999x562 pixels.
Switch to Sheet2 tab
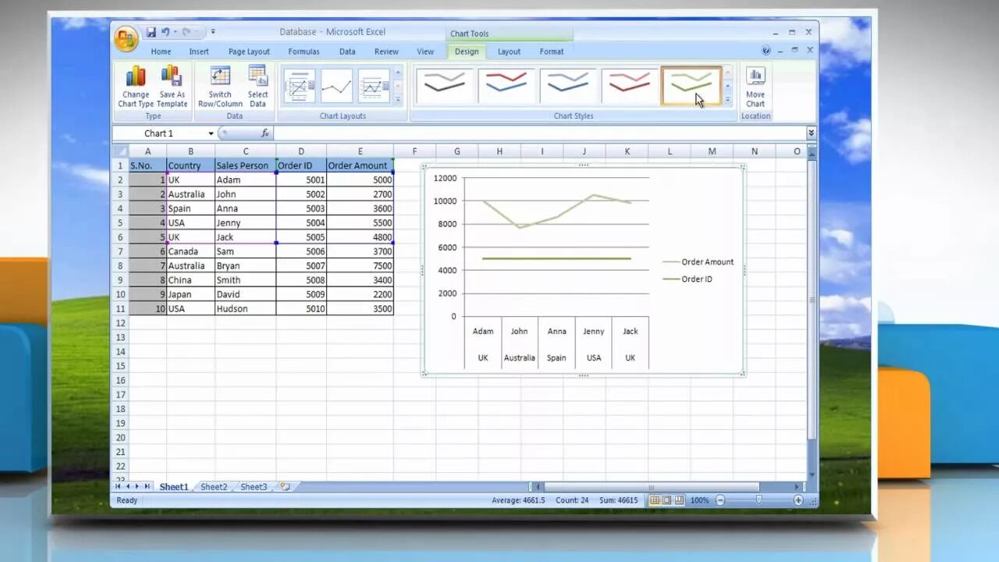pos(214,487)
